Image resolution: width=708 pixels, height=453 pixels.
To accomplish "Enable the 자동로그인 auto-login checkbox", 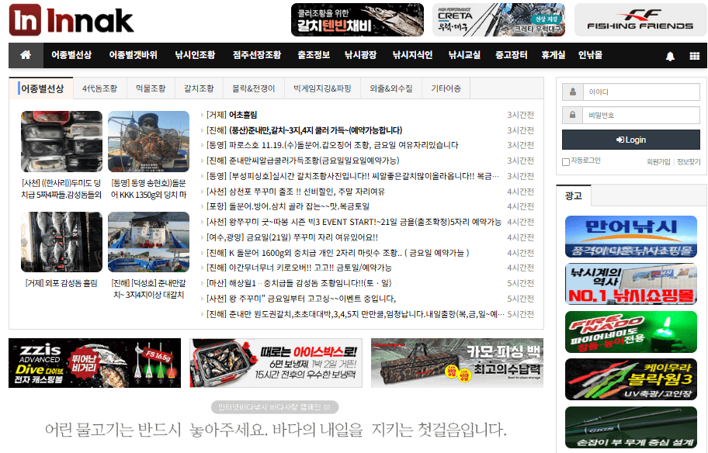I will tap(564, 161).
